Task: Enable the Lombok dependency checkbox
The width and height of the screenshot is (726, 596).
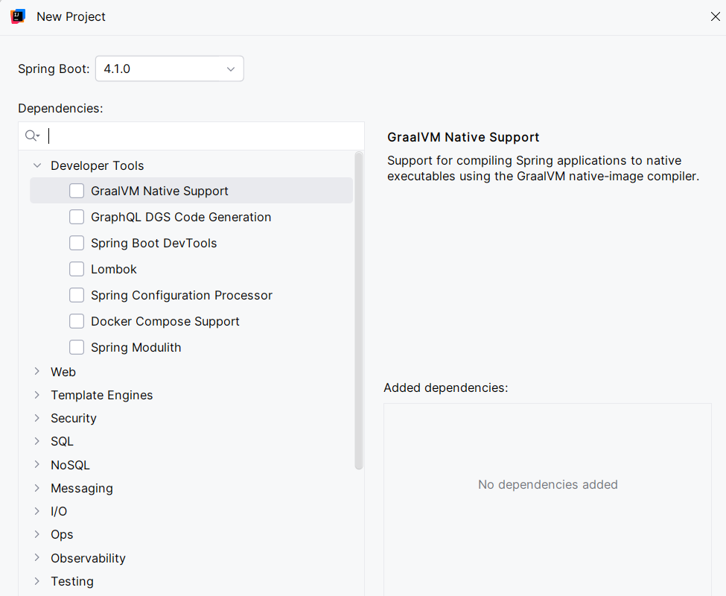Action: click(77, 269)
